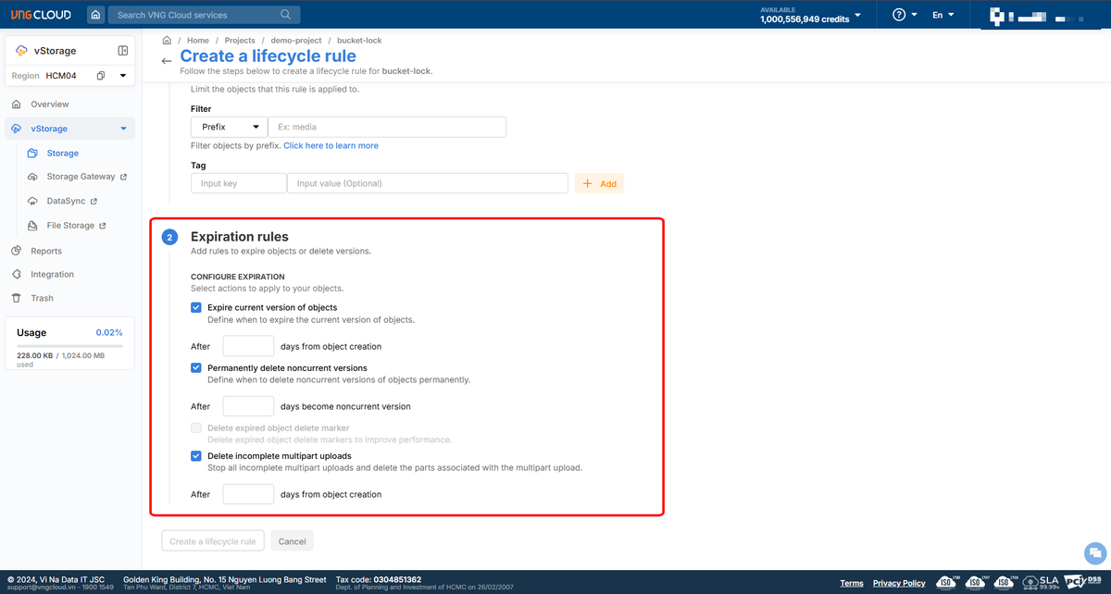
Task: Open the En language dropdown
Action: click(942, 15)
